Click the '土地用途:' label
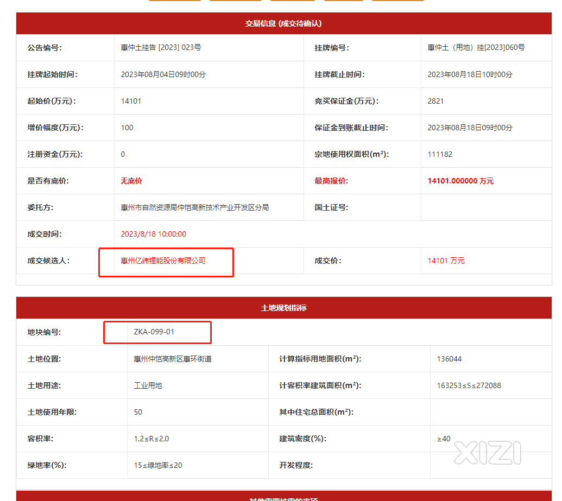 click(x=45, y=385)
